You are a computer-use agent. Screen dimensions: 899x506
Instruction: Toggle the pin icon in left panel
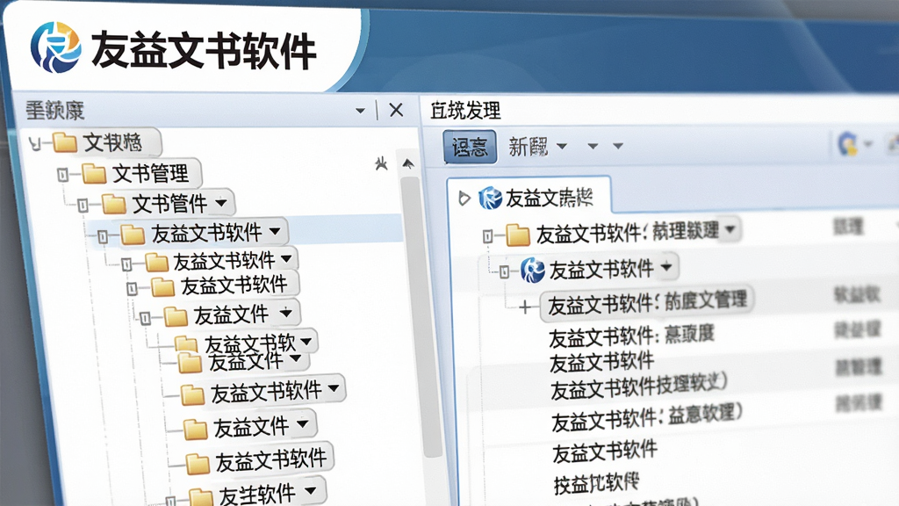coord(381,164)
